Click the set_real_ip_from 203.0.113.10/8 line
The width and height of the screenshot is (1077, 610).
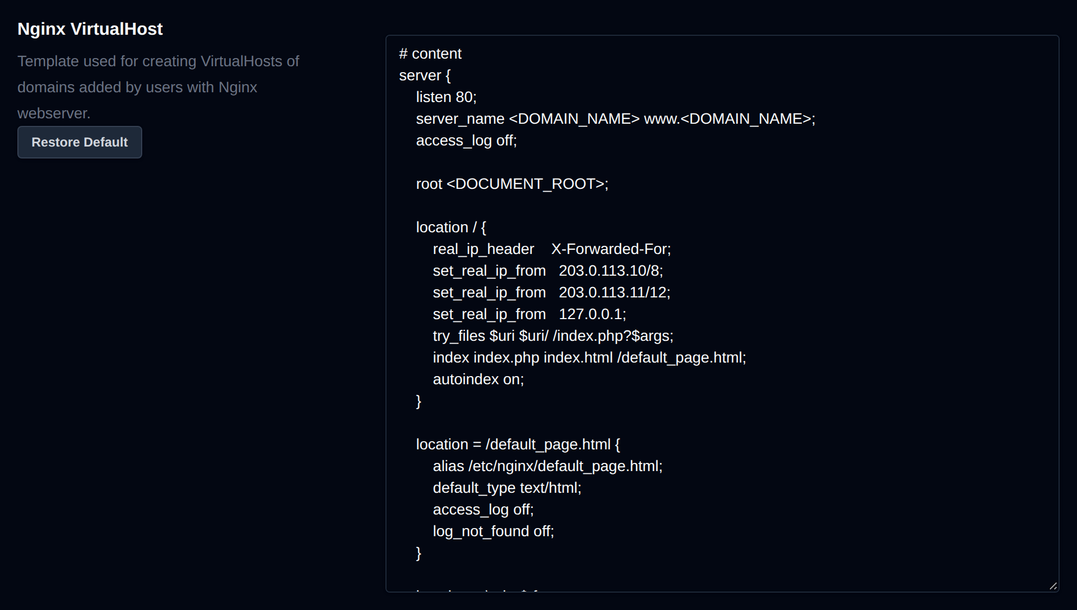(x=548, y=271)
